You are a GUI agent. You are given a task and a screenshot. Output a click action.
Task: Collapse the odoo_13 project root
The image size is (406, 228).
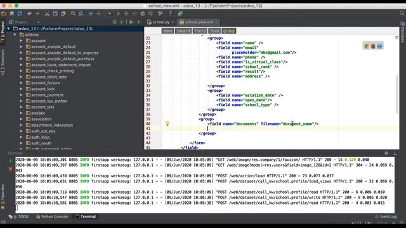point(8,28)
